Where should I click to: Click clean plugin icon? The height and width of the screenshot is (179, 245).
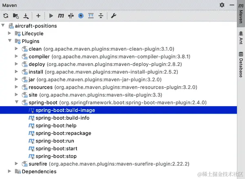24,49
